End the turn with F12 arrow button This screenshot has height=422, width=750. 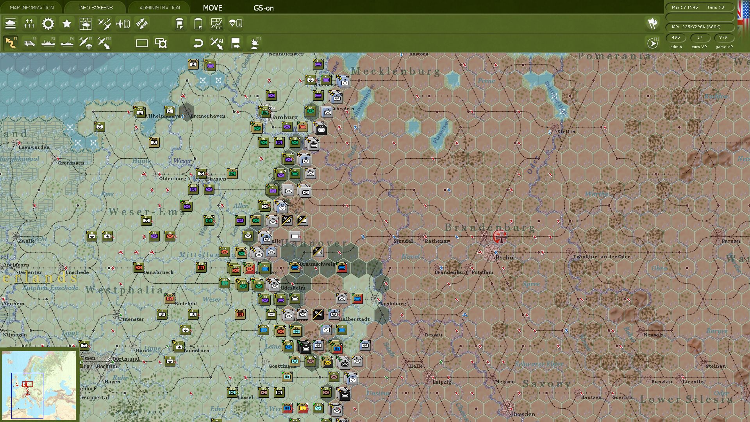(x=653, y=43)
